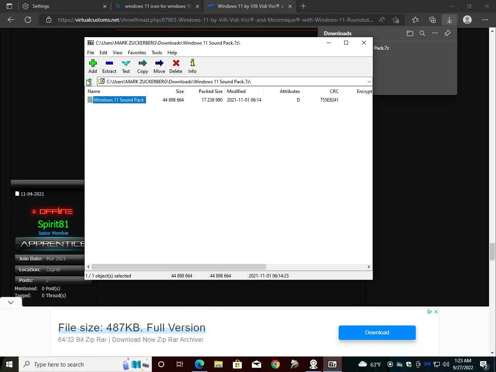
Task: Open the Spirit81 user profile link
Action: point(53,224)
